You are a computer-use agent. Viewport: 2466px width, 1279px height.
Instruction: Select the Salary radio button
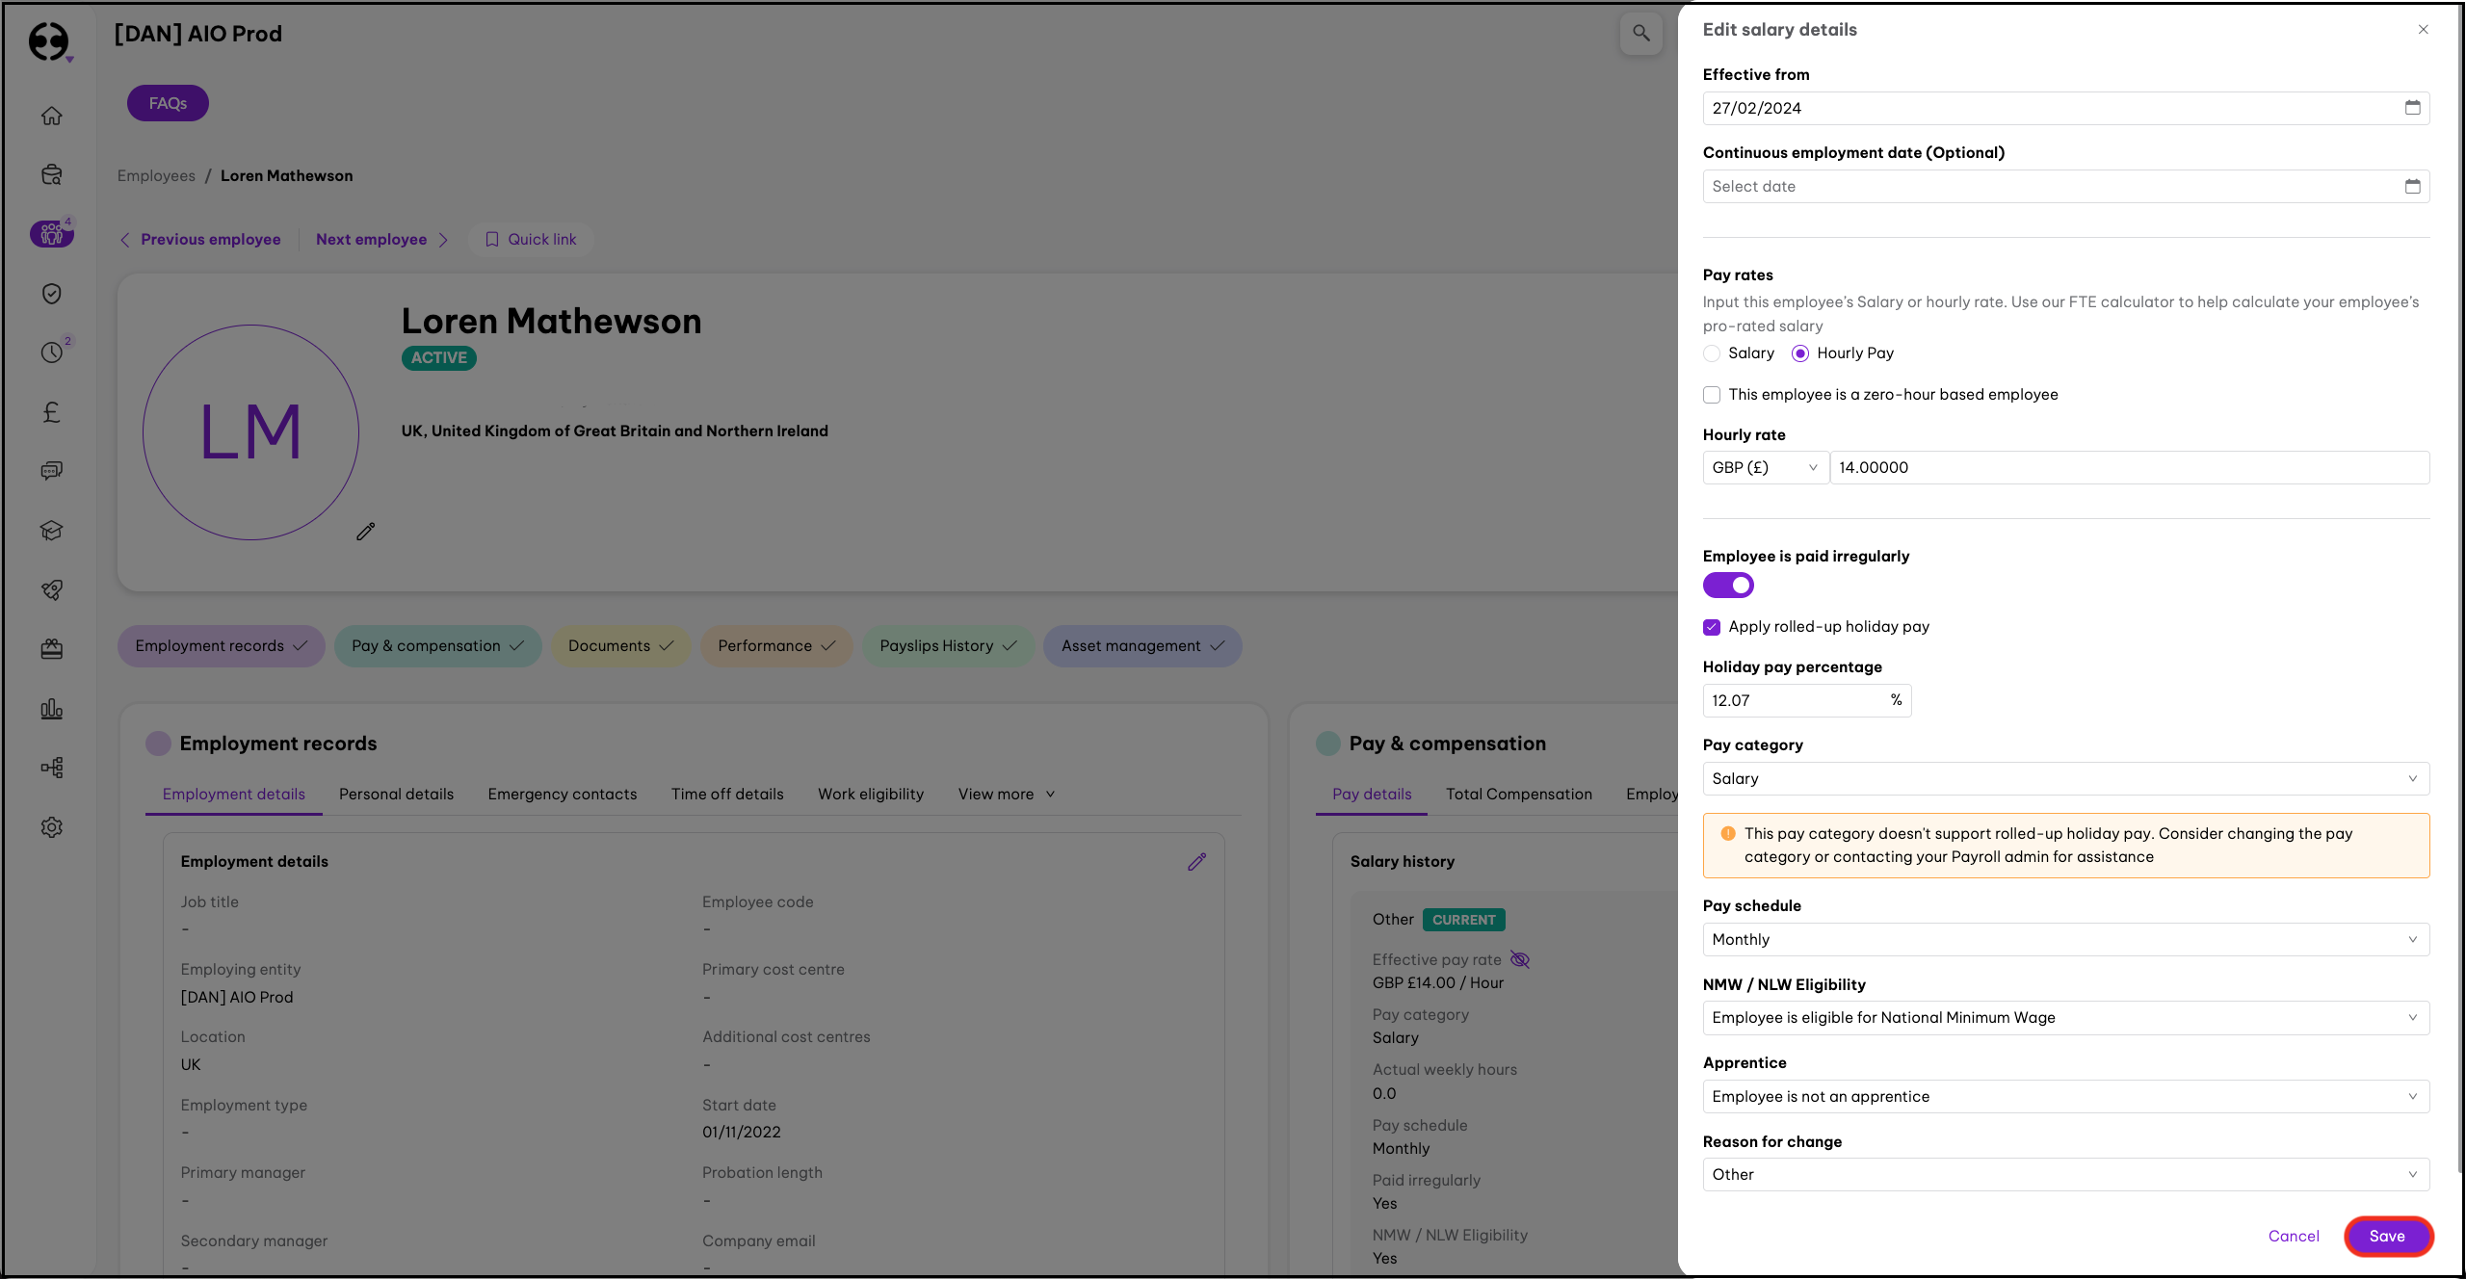click(1712, 353)
